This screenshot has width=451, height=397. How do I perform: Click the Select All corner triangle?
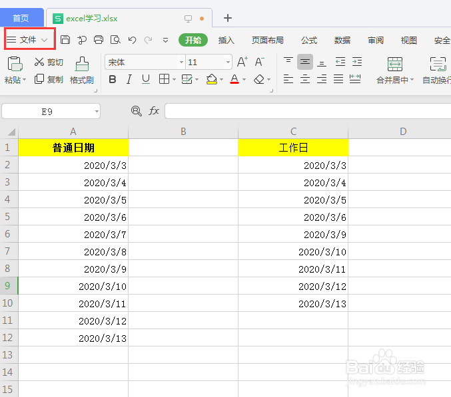pos(11,132)
